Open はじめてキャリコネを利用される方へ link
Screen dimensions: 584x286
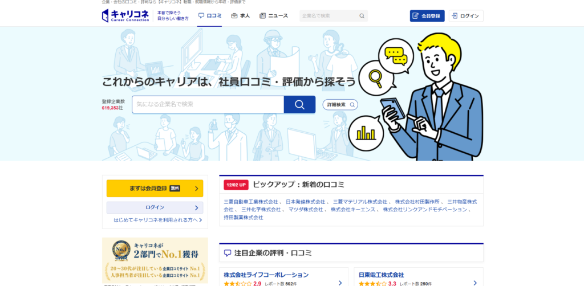[x=157, y=220]
